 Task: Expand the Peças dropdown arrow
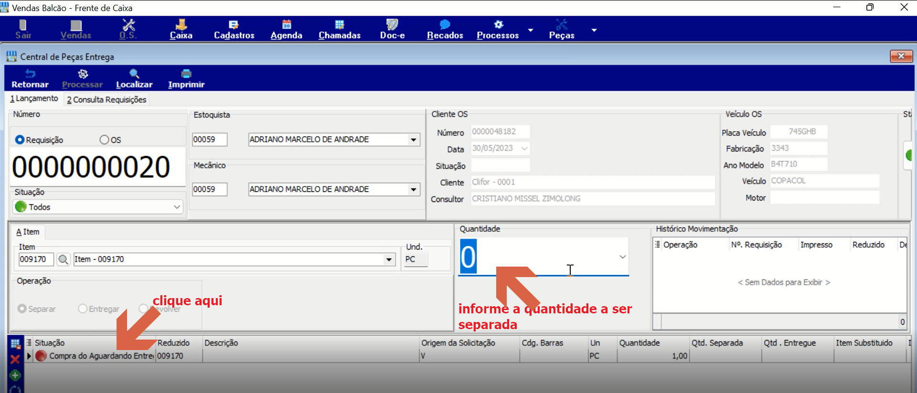[x=594, y=30]
